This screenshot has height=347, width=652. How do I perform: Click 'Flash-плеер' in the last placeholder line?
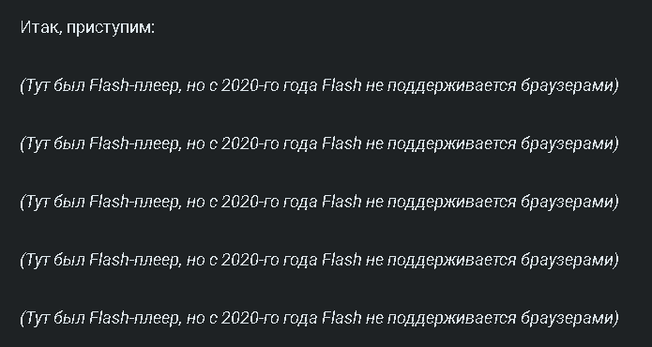tap(135, 319)
